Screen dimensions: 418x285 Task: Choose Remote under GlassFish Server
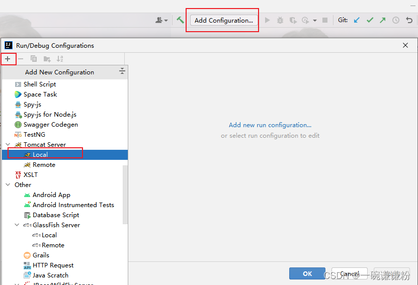point(65,245)
